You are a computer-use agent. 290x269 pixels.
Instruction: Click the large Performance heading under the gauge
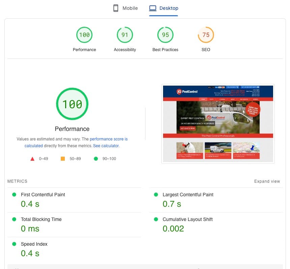[72, 129]
